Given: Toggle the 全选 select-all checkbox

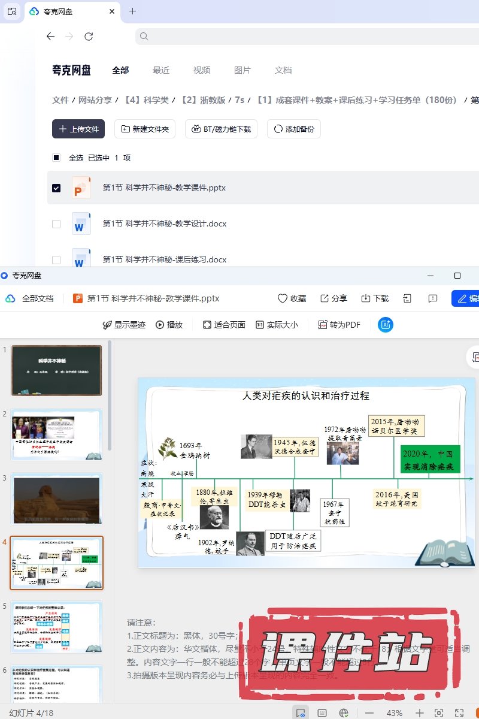Looking at the screenshot, I should coord(56,158).
